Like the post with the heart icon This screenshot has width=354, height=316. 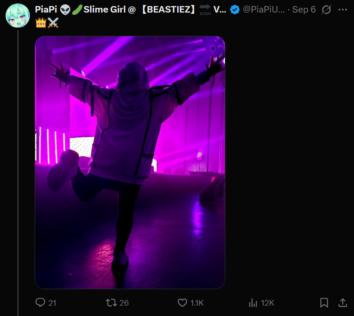(182, 303)
